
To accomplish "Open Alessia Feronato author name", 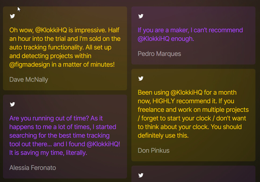I will click(33, 168).
